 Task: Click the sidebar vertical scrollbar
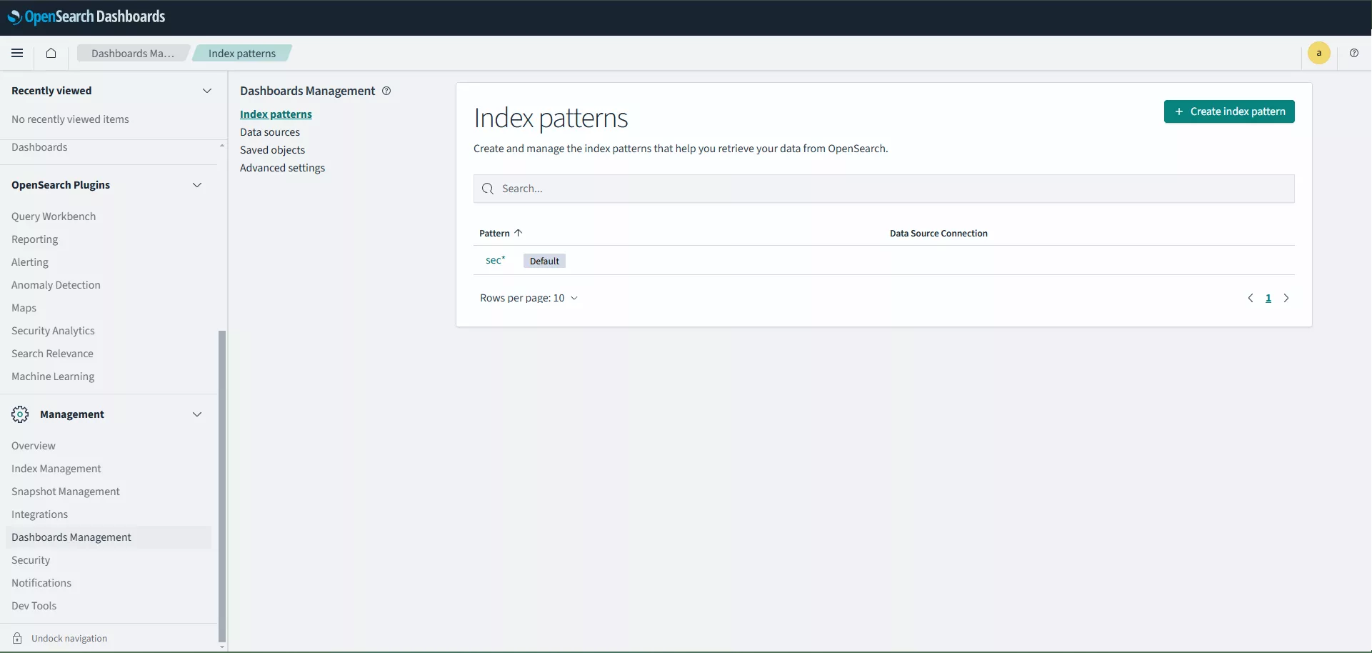point(222,486)
